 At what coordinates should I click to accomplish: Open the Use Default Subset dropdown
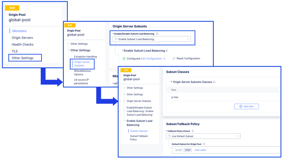203,136
